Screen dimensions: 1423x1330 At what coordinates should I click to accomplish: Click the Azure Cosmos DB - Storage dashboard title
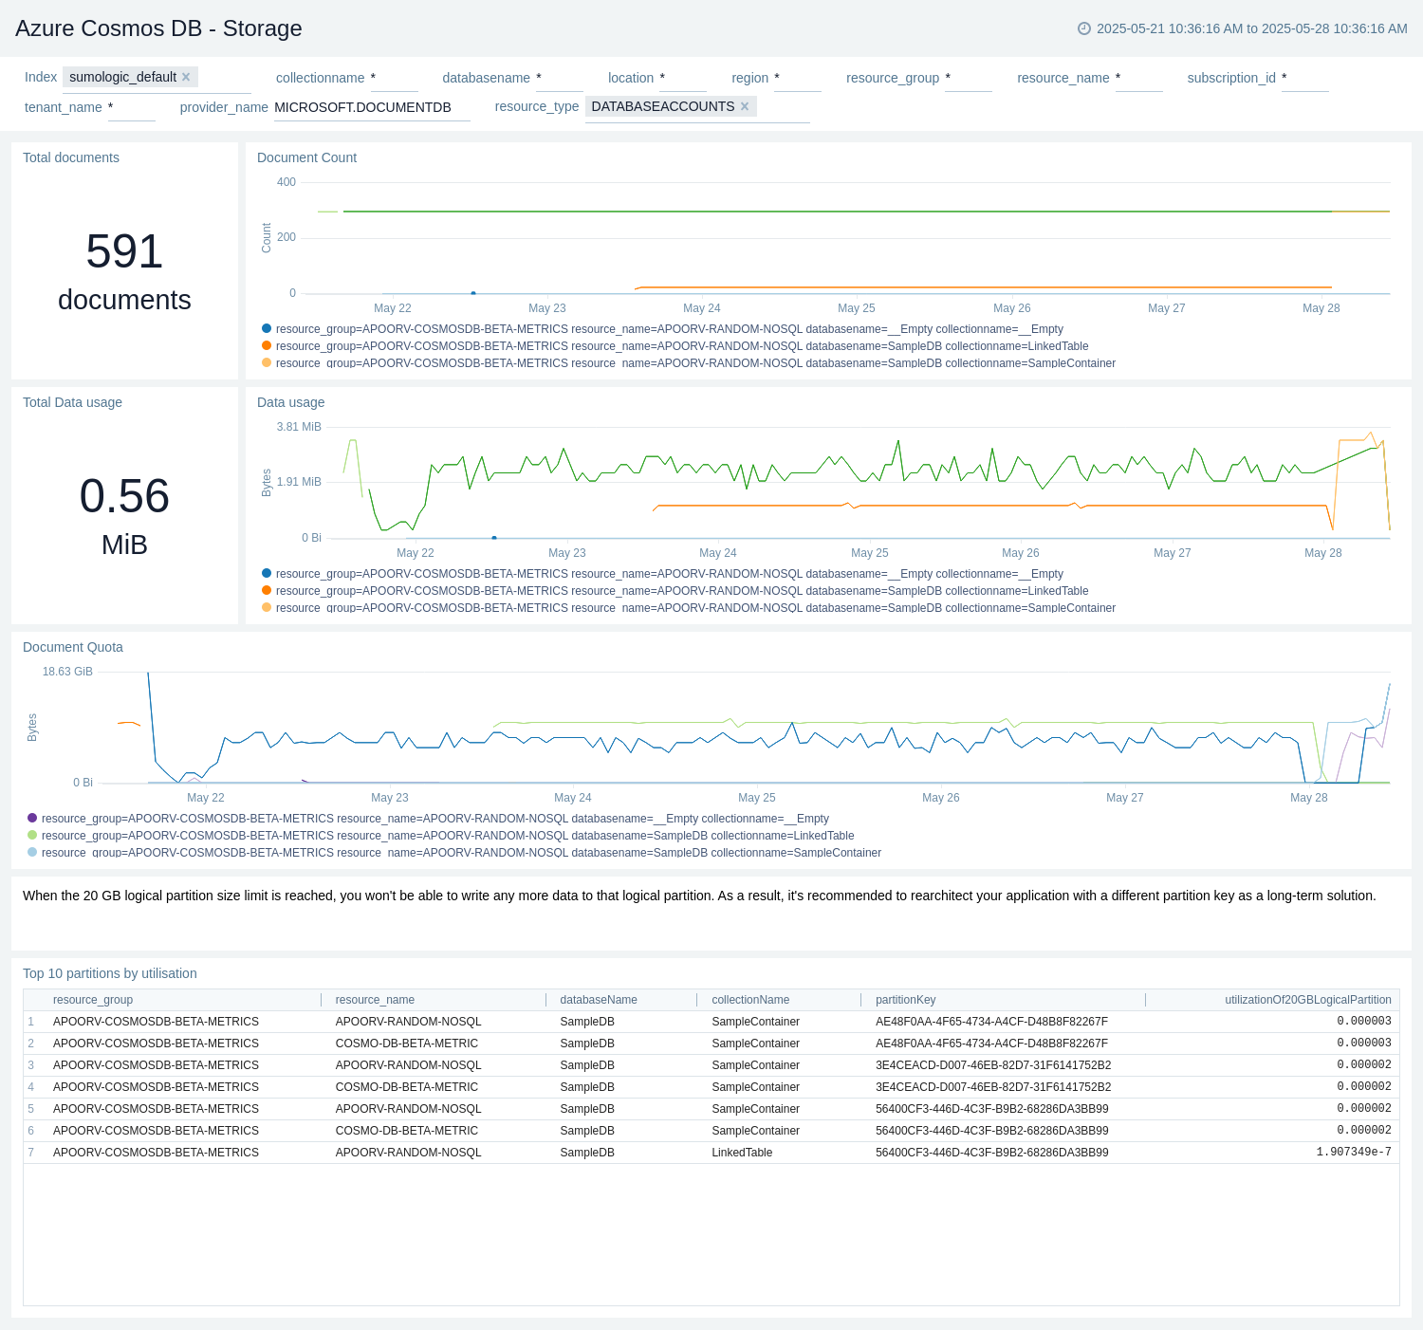pyautogui.click(x=158, y=28)
